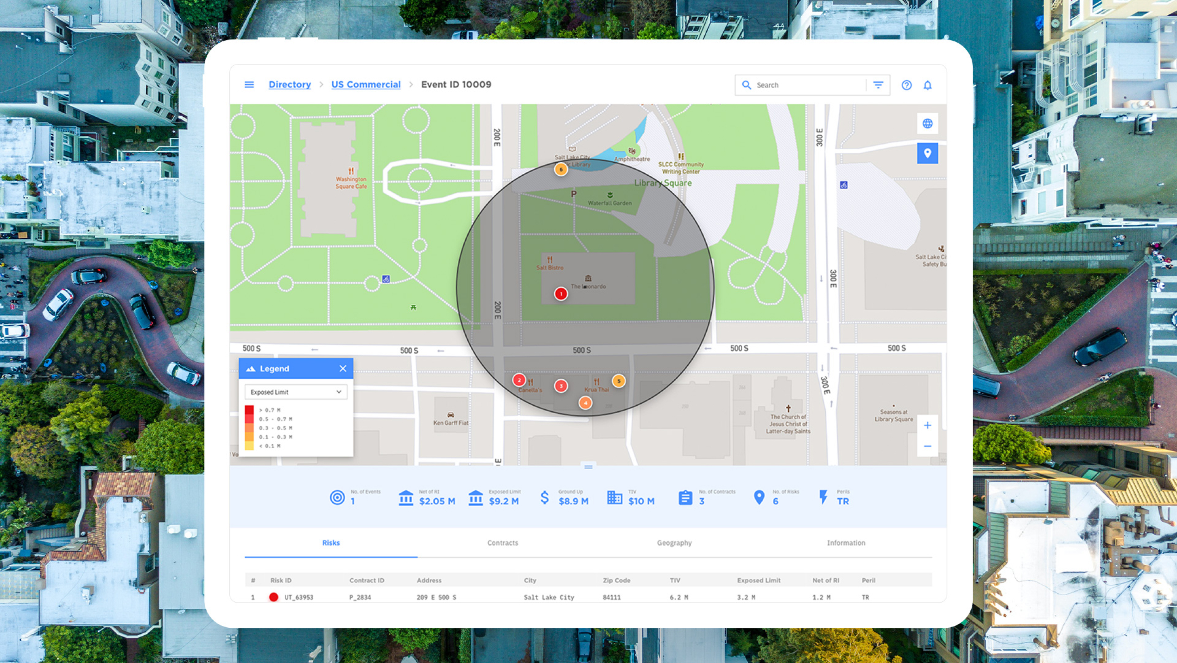Viewport: 1177px width, 663px height.
Task: Open notifications bell icon
Action: click(927, 85)
